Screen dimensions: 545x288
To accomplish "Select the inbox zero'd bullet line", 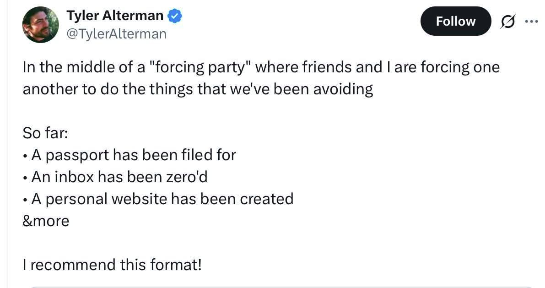I will tap(119, 177).
